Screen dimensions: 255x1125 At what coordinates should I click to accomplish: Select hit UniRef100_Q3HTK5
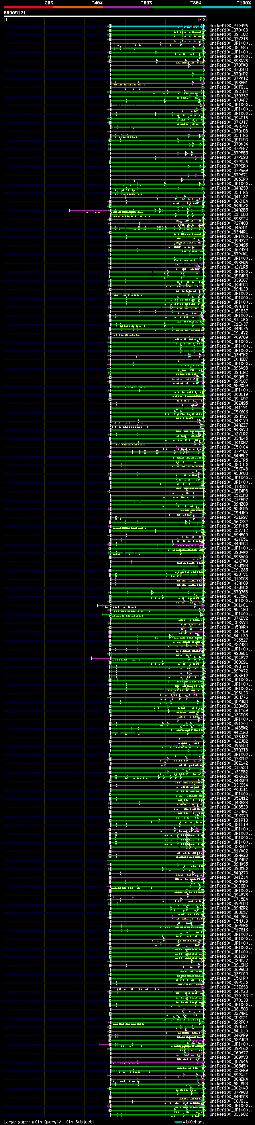(229, 136)
